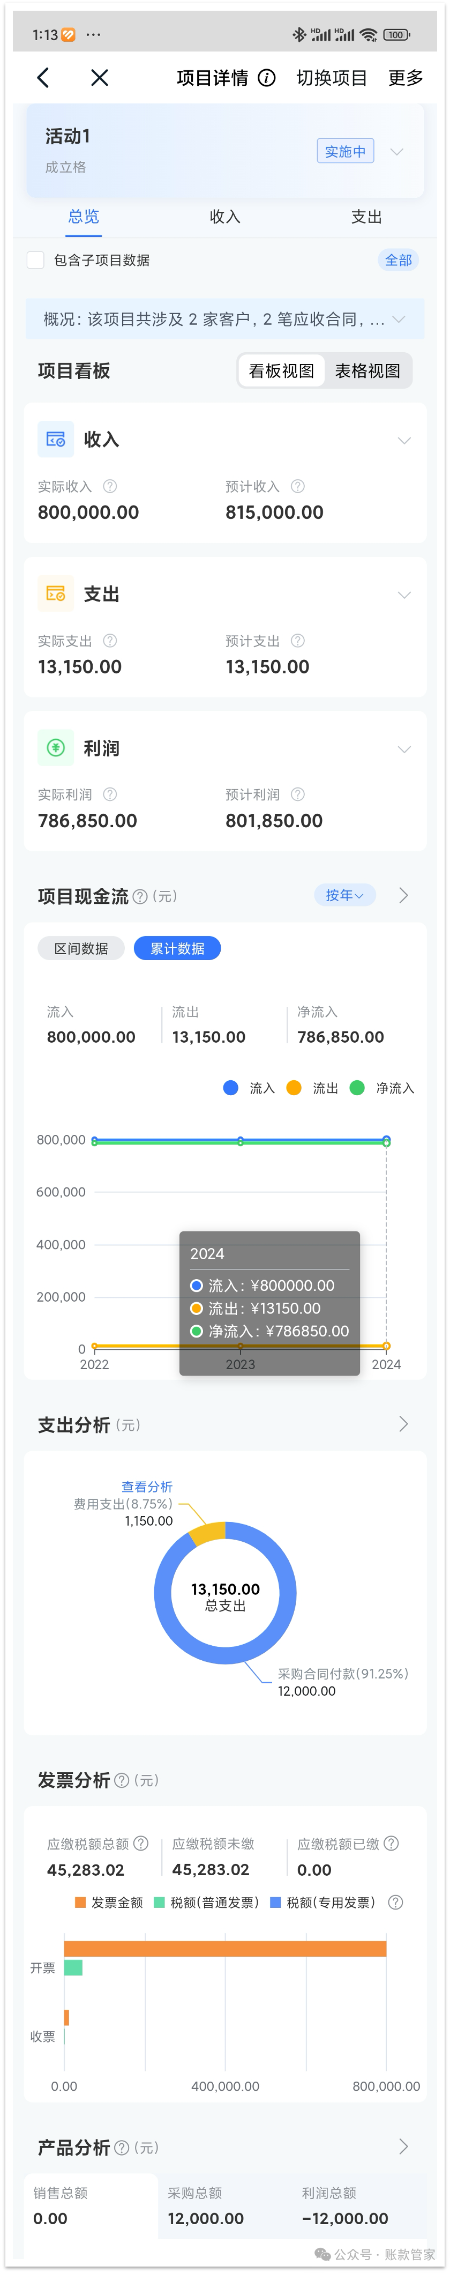Open help icon after 税额(专用发票) legend
The image size is (450, 2273).
click(395, 1903)
